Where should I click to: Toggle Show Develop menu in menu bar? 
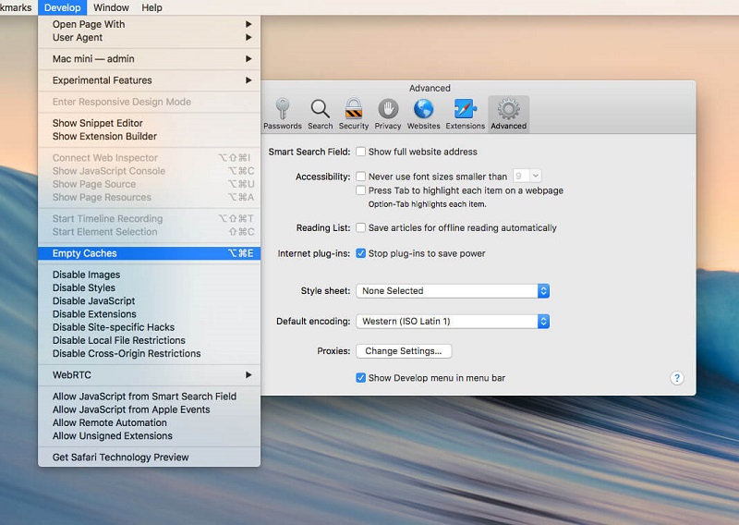360,378
